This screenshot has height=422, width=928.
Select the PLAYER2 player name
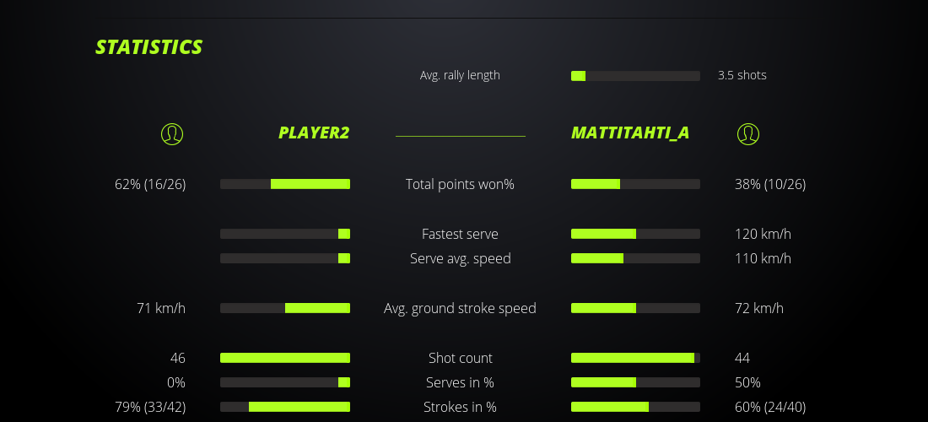[x=314, y=133]
